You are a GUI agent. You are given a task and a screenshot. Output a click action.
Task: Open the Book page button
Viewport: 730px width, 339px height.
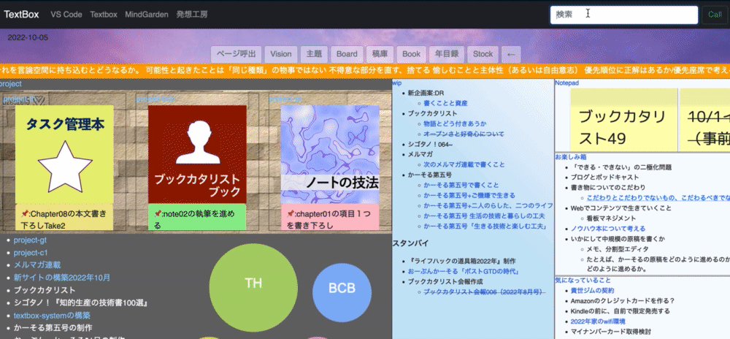pos(411,54)
